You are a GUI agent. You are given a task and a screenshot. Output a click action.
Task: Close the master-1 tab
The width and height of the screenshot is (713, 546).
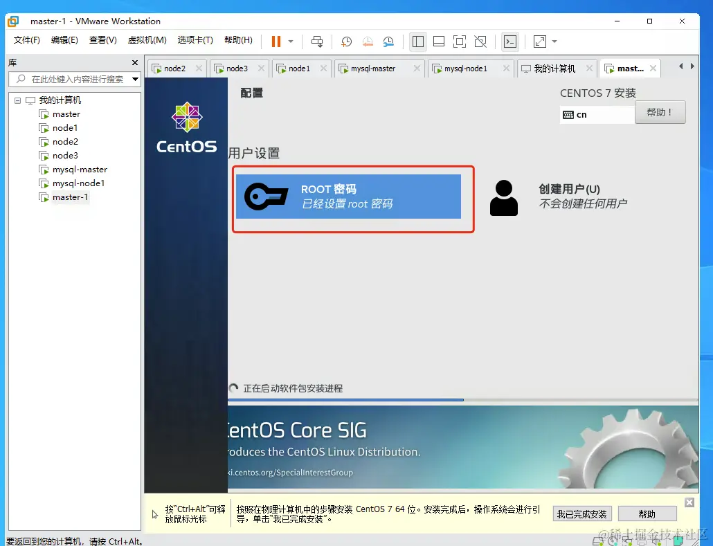[x=653, y=69]
